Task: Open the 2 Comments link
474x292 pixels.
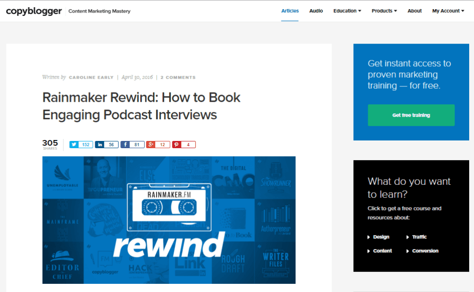Action: [178, 77]
